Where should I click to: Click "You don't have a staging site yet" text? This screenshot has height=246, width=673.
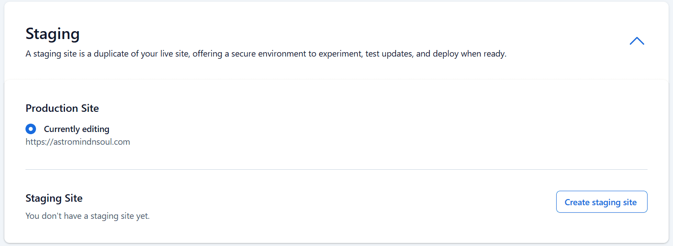(87, 216)
